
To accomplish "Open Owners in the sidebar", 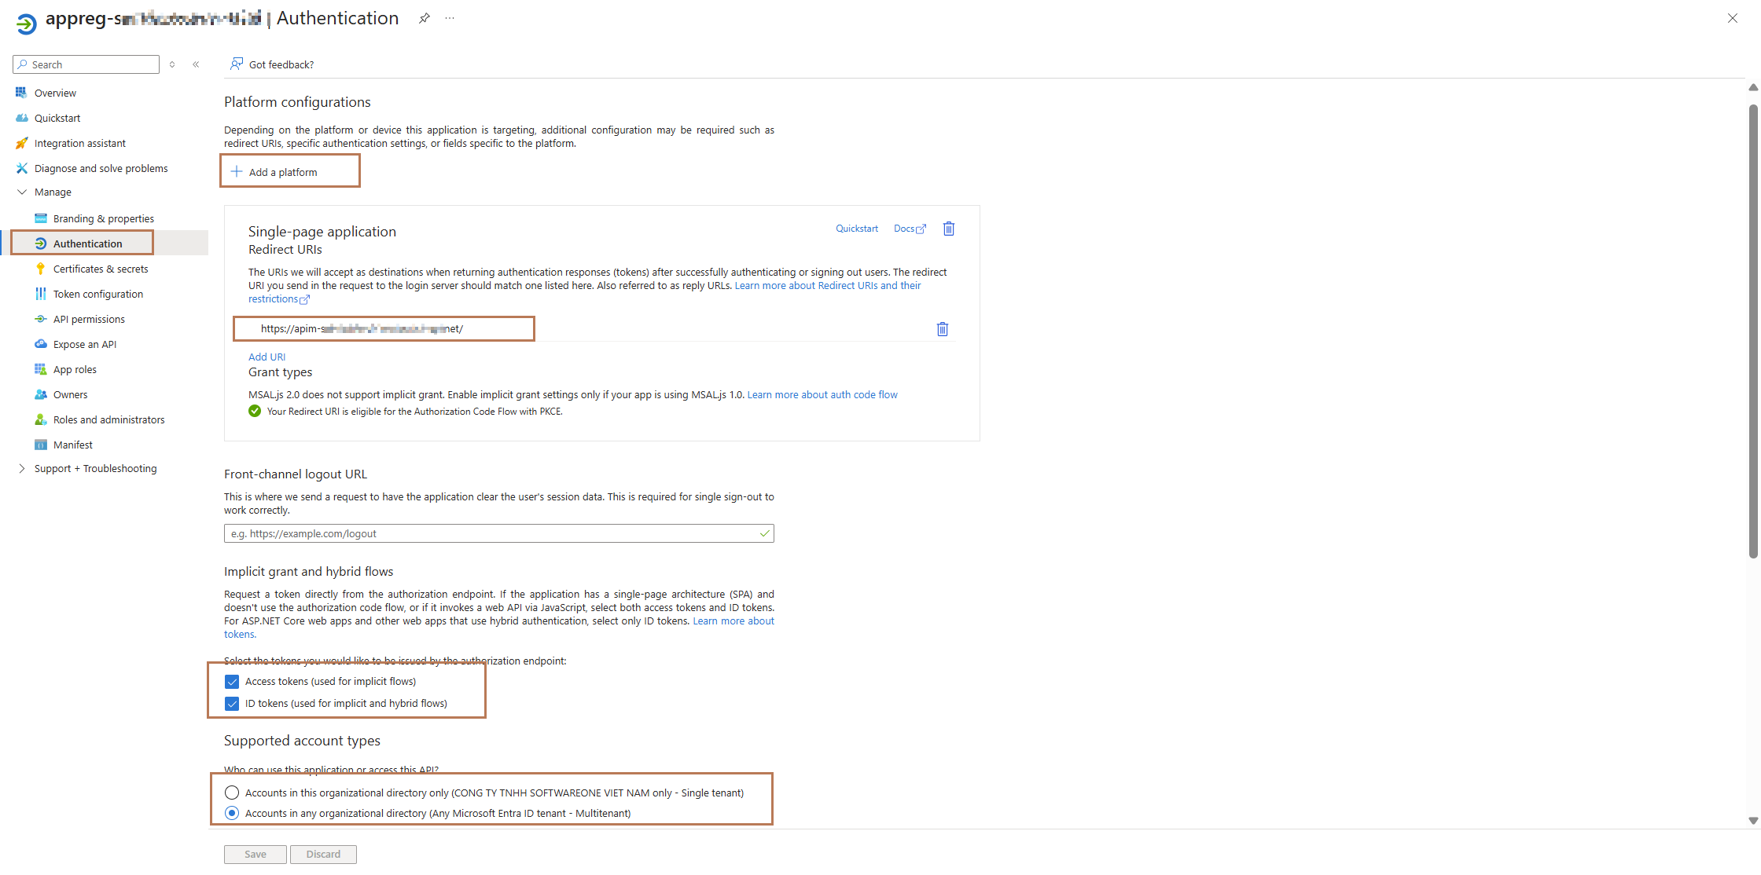I will click(70, 394).
